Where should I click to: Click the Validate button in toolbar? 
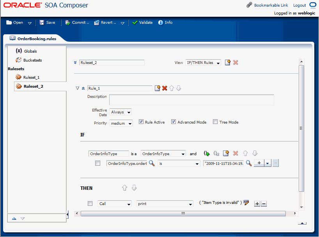[x=143, y=23]
